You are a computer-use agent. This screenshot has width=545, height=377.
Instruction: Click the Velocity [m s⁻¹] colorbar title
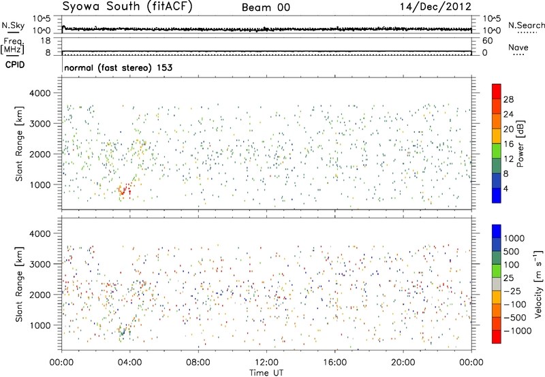pyautogui.click(x=538, y=284)
